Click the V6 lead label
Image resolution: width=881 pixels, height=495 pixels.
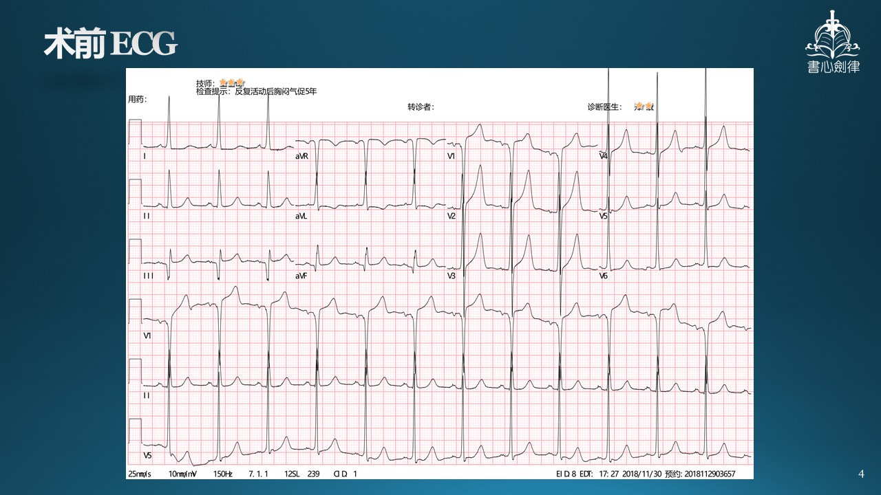(x=604, y=276)
